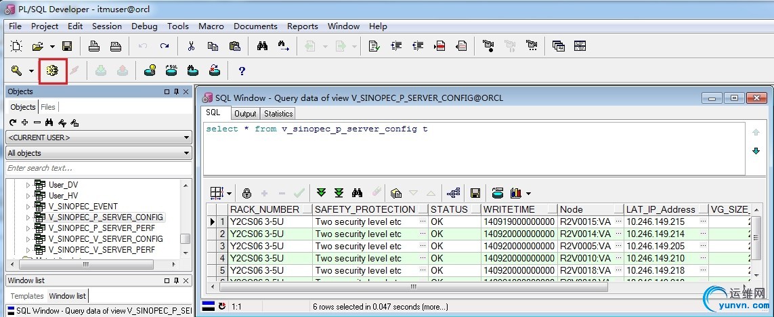Click the SAFETY_PROTECTION column header
774x317 pixels.
point(370,209)
